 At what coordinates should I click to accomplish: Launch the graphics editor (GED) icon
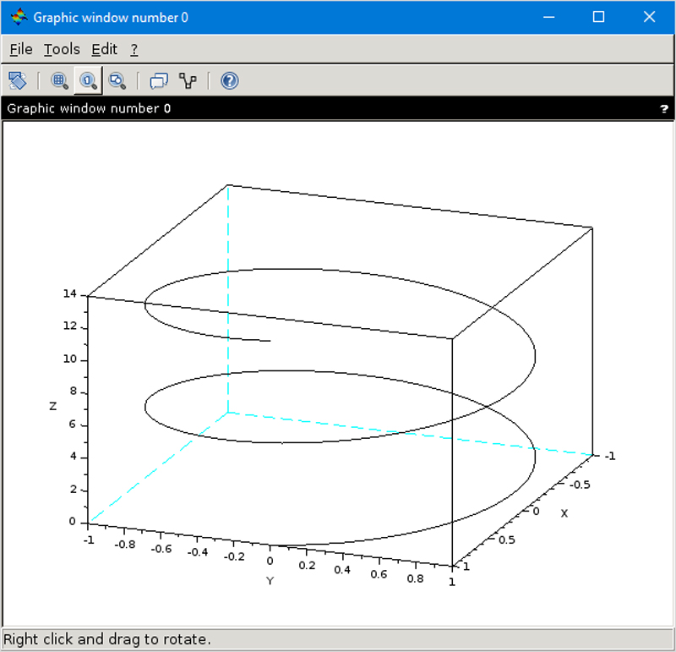point(188,80)
